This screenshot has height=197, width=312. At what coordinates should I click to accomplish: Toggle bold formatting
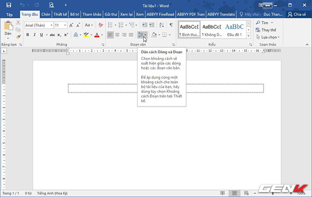click(x=28, y=35)
